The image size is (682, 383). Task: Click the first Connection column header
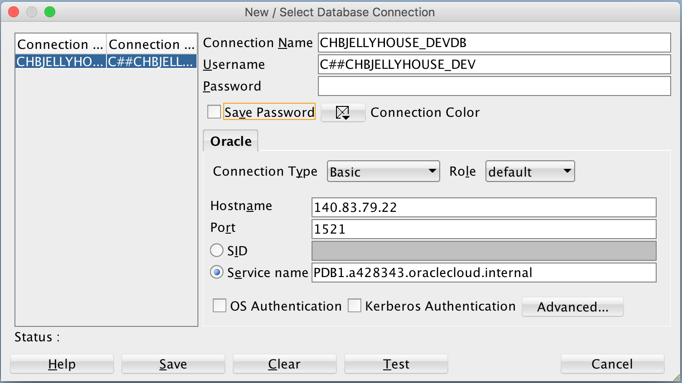click(x=60, y=44)
